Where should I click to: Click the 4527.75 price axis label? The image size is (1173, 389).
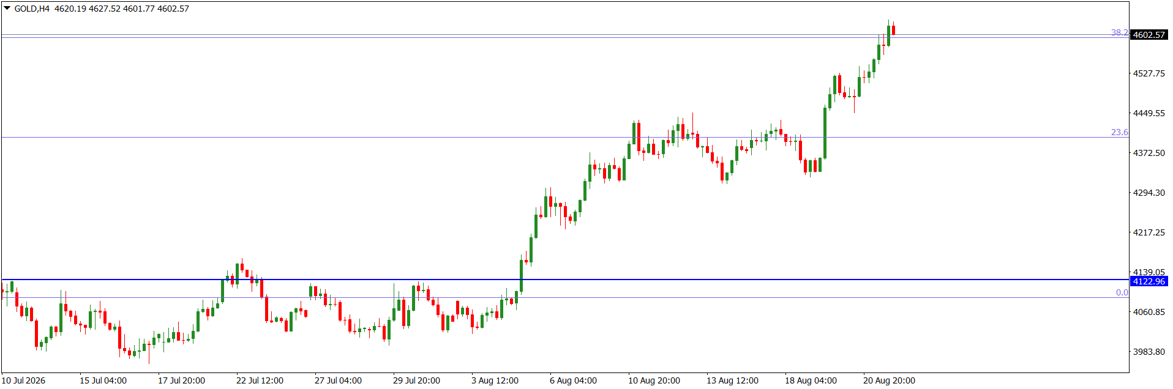pyautogui.click(x=1149, y=73)
